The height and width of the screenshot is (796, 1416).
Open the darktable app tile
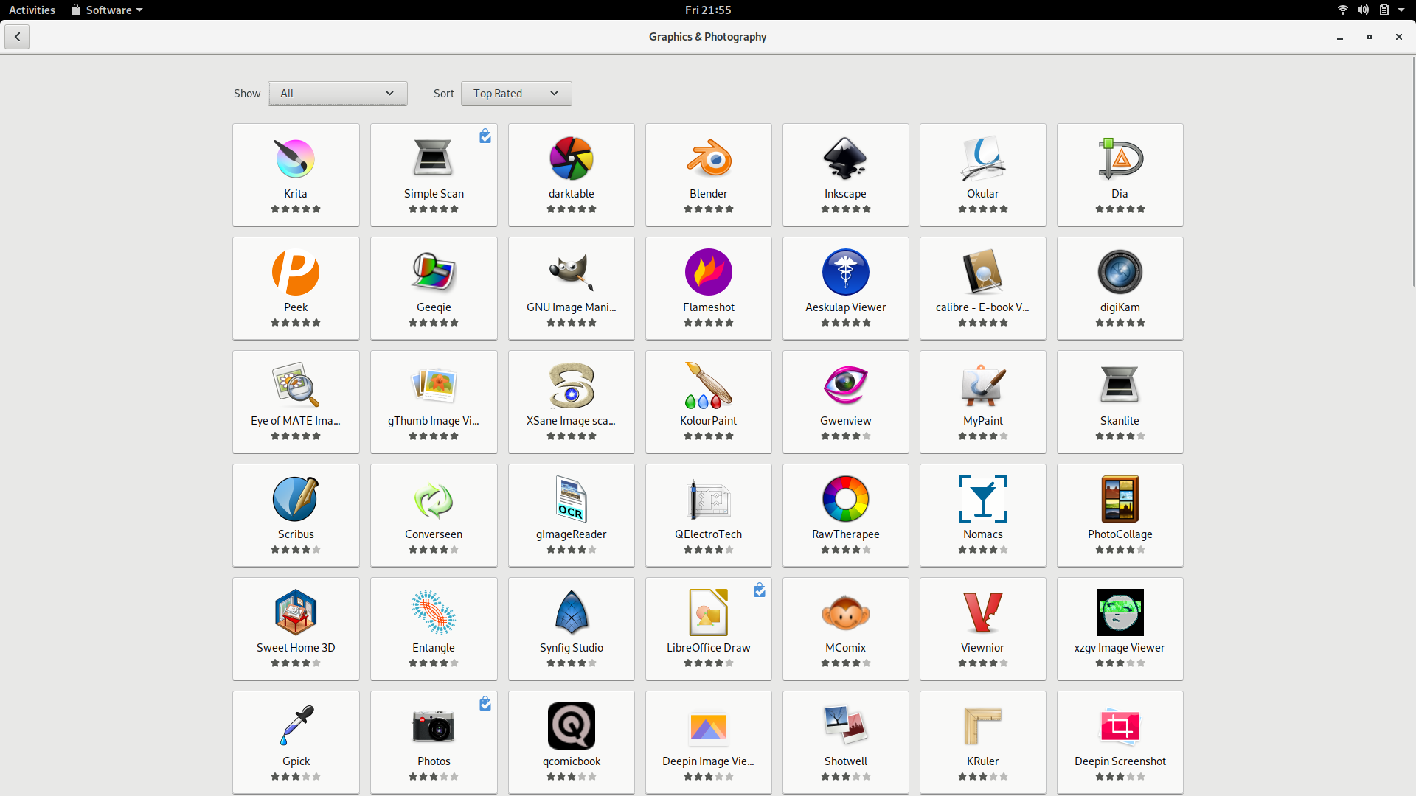click(x=571, y=175)
